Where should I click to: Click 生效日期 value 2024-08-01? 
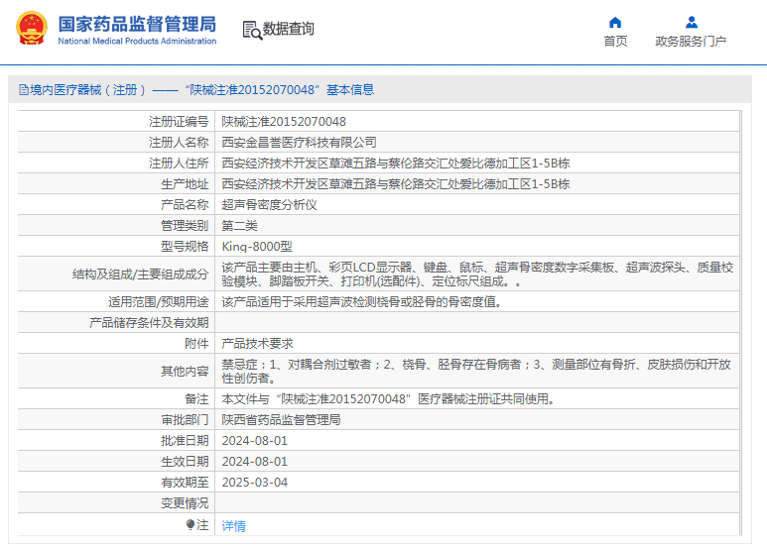coord(254,462)
